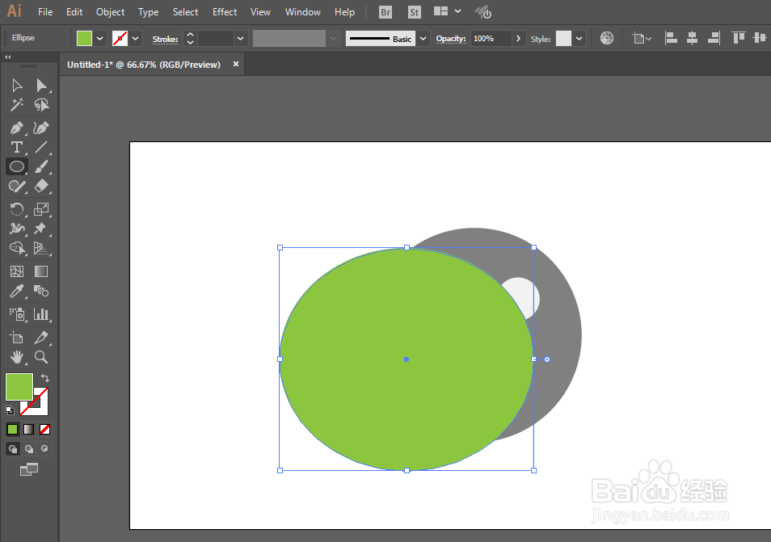Image resolution: width=771 pixels, height=542 pixels.
Task: Open graphic Style dropdown
Action: pyautogui.click(x=579, y=38)
